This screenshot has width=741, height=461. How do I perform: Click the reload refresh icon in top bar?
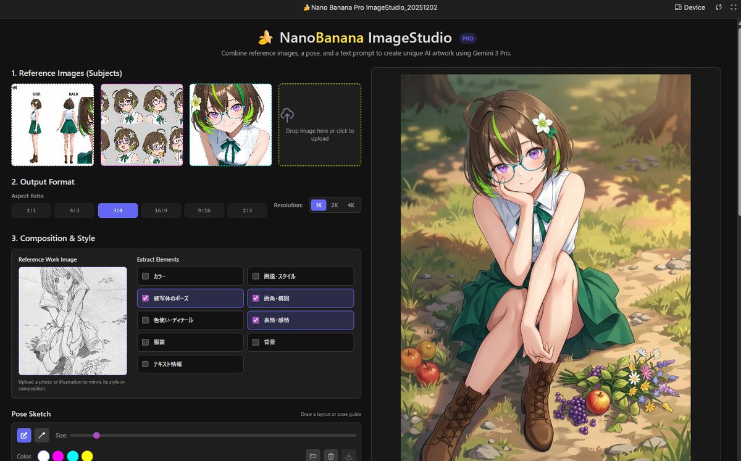coord(719,7)
